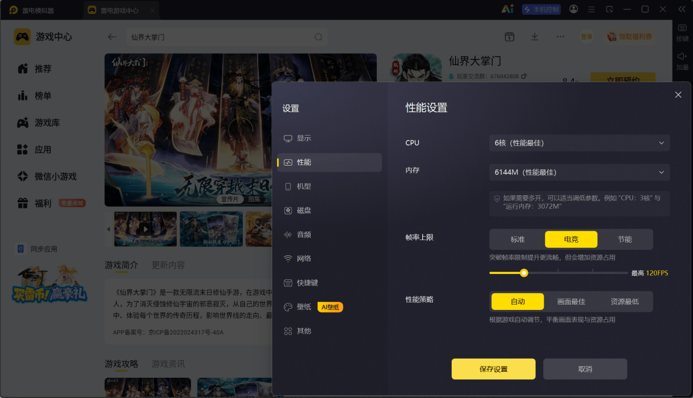693x398 pixels.
Task: Play the first video thumbnail under banner
Action: coord(145,229)
